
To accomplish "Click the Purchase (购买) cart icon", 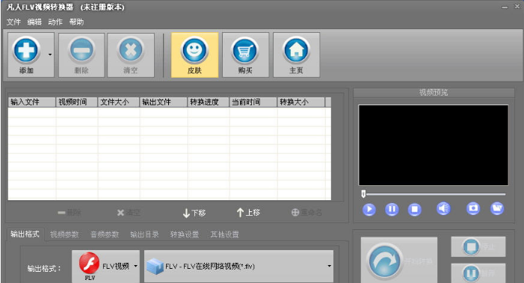I will tap(245, 50).
